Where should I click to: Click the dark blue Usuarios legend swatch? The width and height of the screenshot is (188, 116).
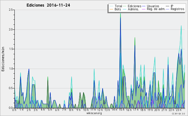point(144,6)
